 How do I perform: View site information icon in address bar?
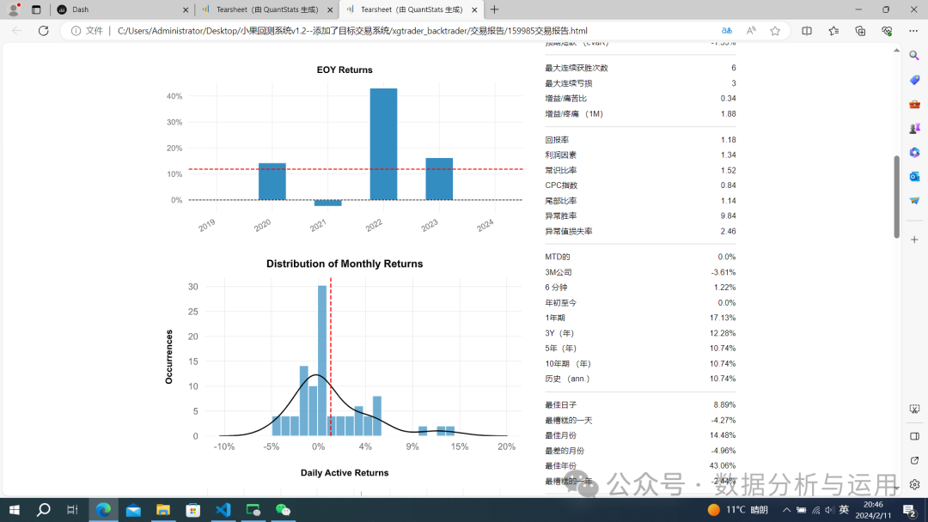pos(76,31)
